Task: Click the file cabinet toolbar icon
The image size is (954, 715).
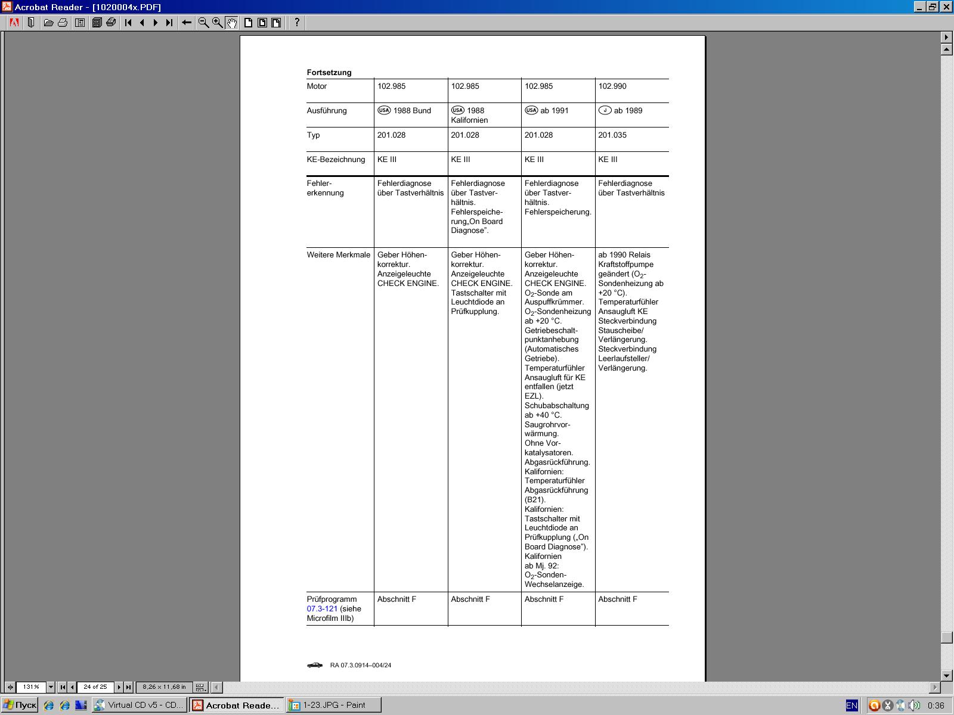Action: point(97,23)
